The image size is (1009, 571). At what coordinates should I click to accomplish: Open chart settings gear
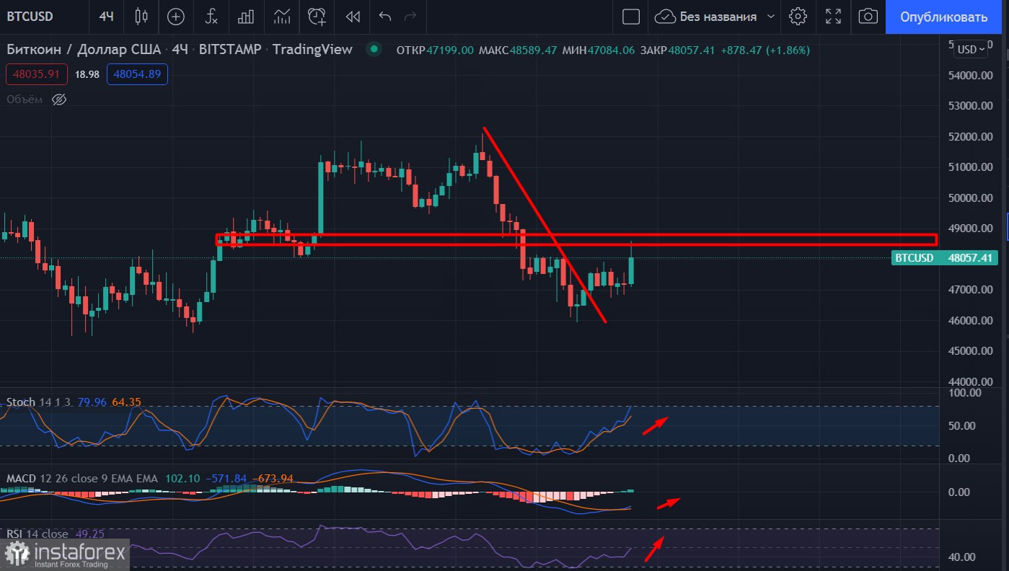(797, 16)
